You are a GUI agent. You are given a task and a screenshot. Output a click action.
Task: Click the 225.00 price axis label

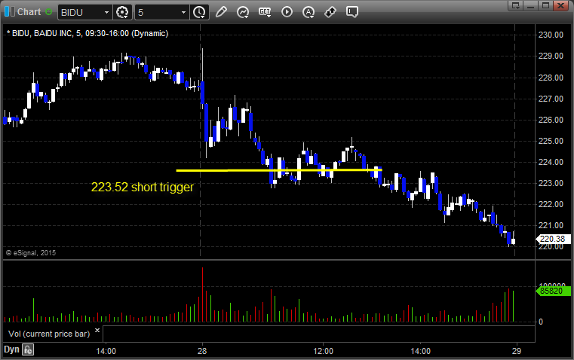tap(551, 141)
